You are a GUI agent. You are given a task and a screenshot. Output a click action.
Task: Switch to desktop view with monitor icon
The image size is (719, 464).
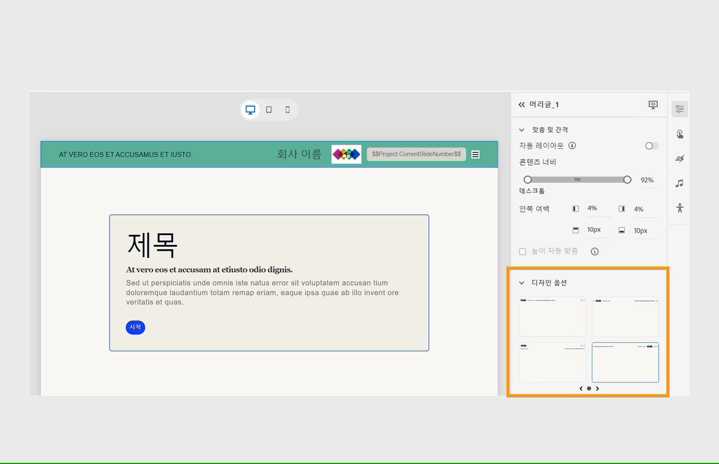point(250,109)
